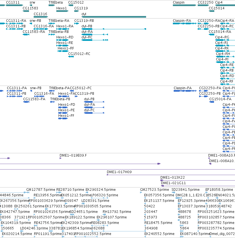Select EST GM27523.5prime

(141, 192)
